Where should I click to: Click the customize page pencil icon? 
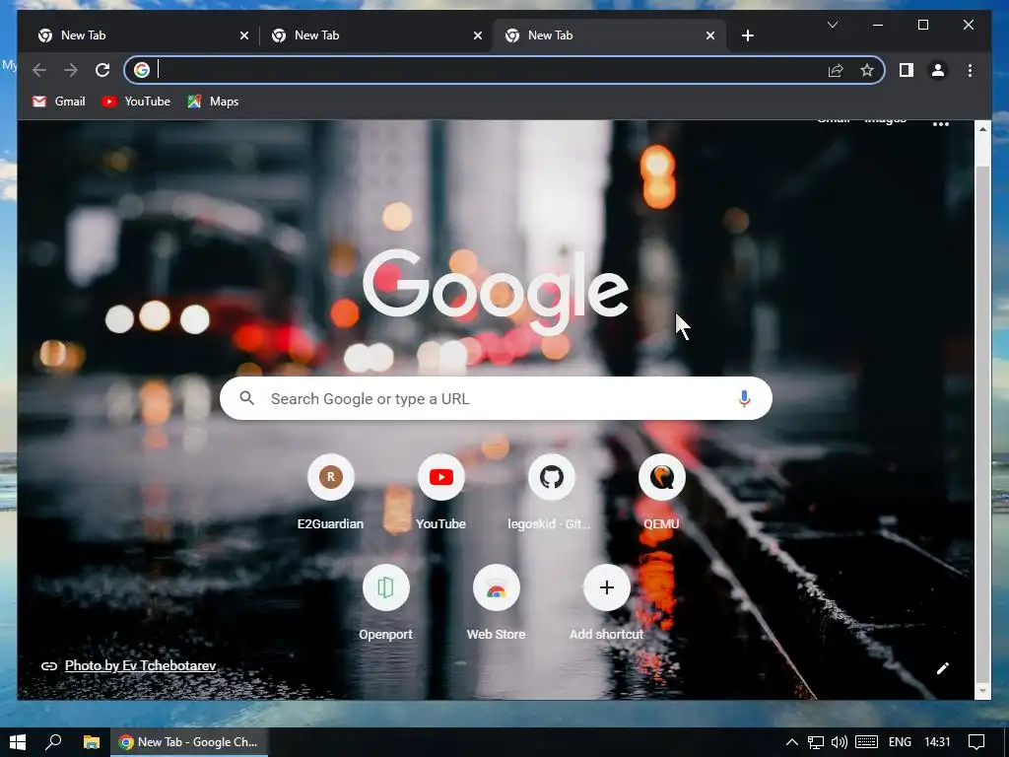click(942, 668)
